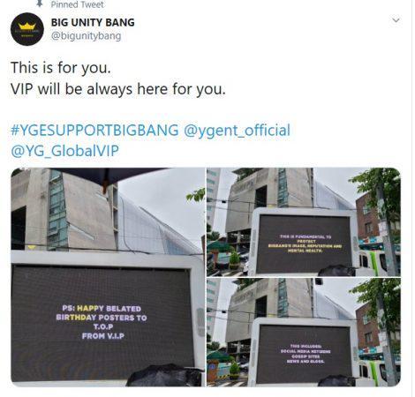
Task: Open the birthday posters T.O.P photo
Action: [108, 277]
